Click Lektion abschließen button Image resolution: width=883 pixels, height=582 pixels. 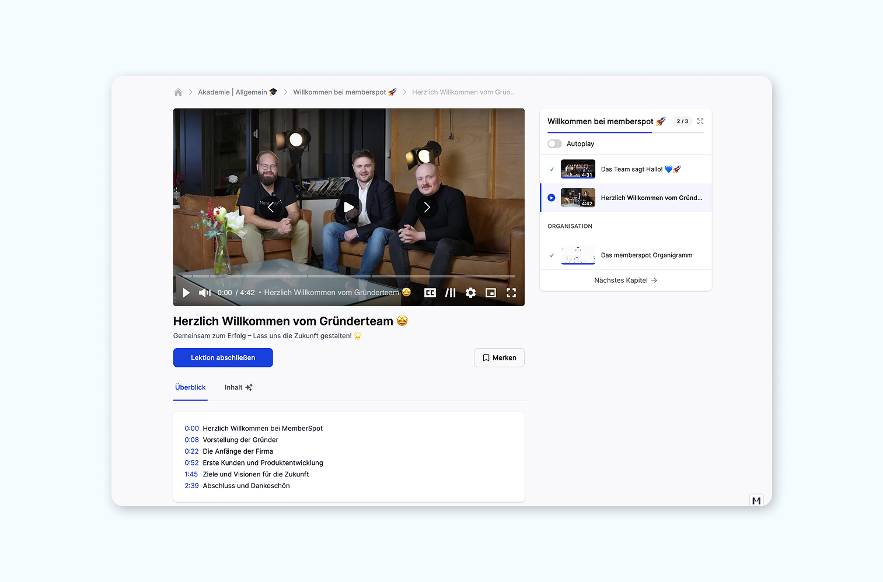coord(223,357)
